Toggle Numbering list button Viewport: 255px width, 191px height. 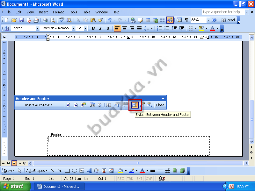(x=159, y=28)
